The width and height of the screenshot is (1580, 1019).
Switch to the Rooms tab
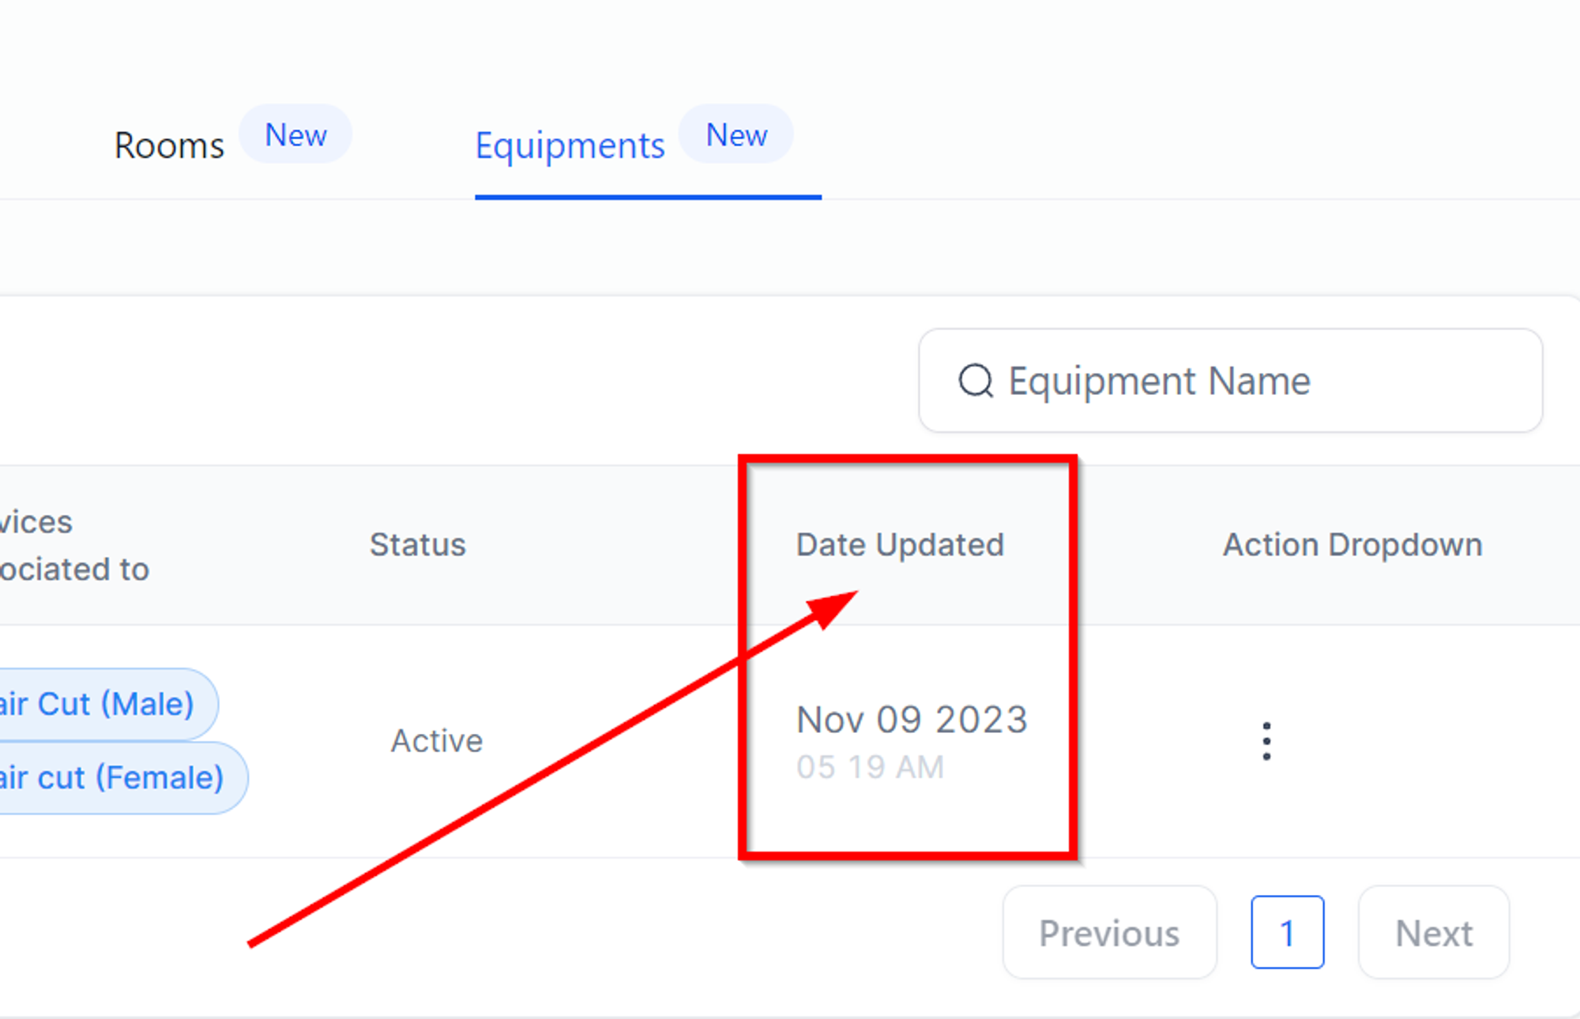(x=169, y=146)
